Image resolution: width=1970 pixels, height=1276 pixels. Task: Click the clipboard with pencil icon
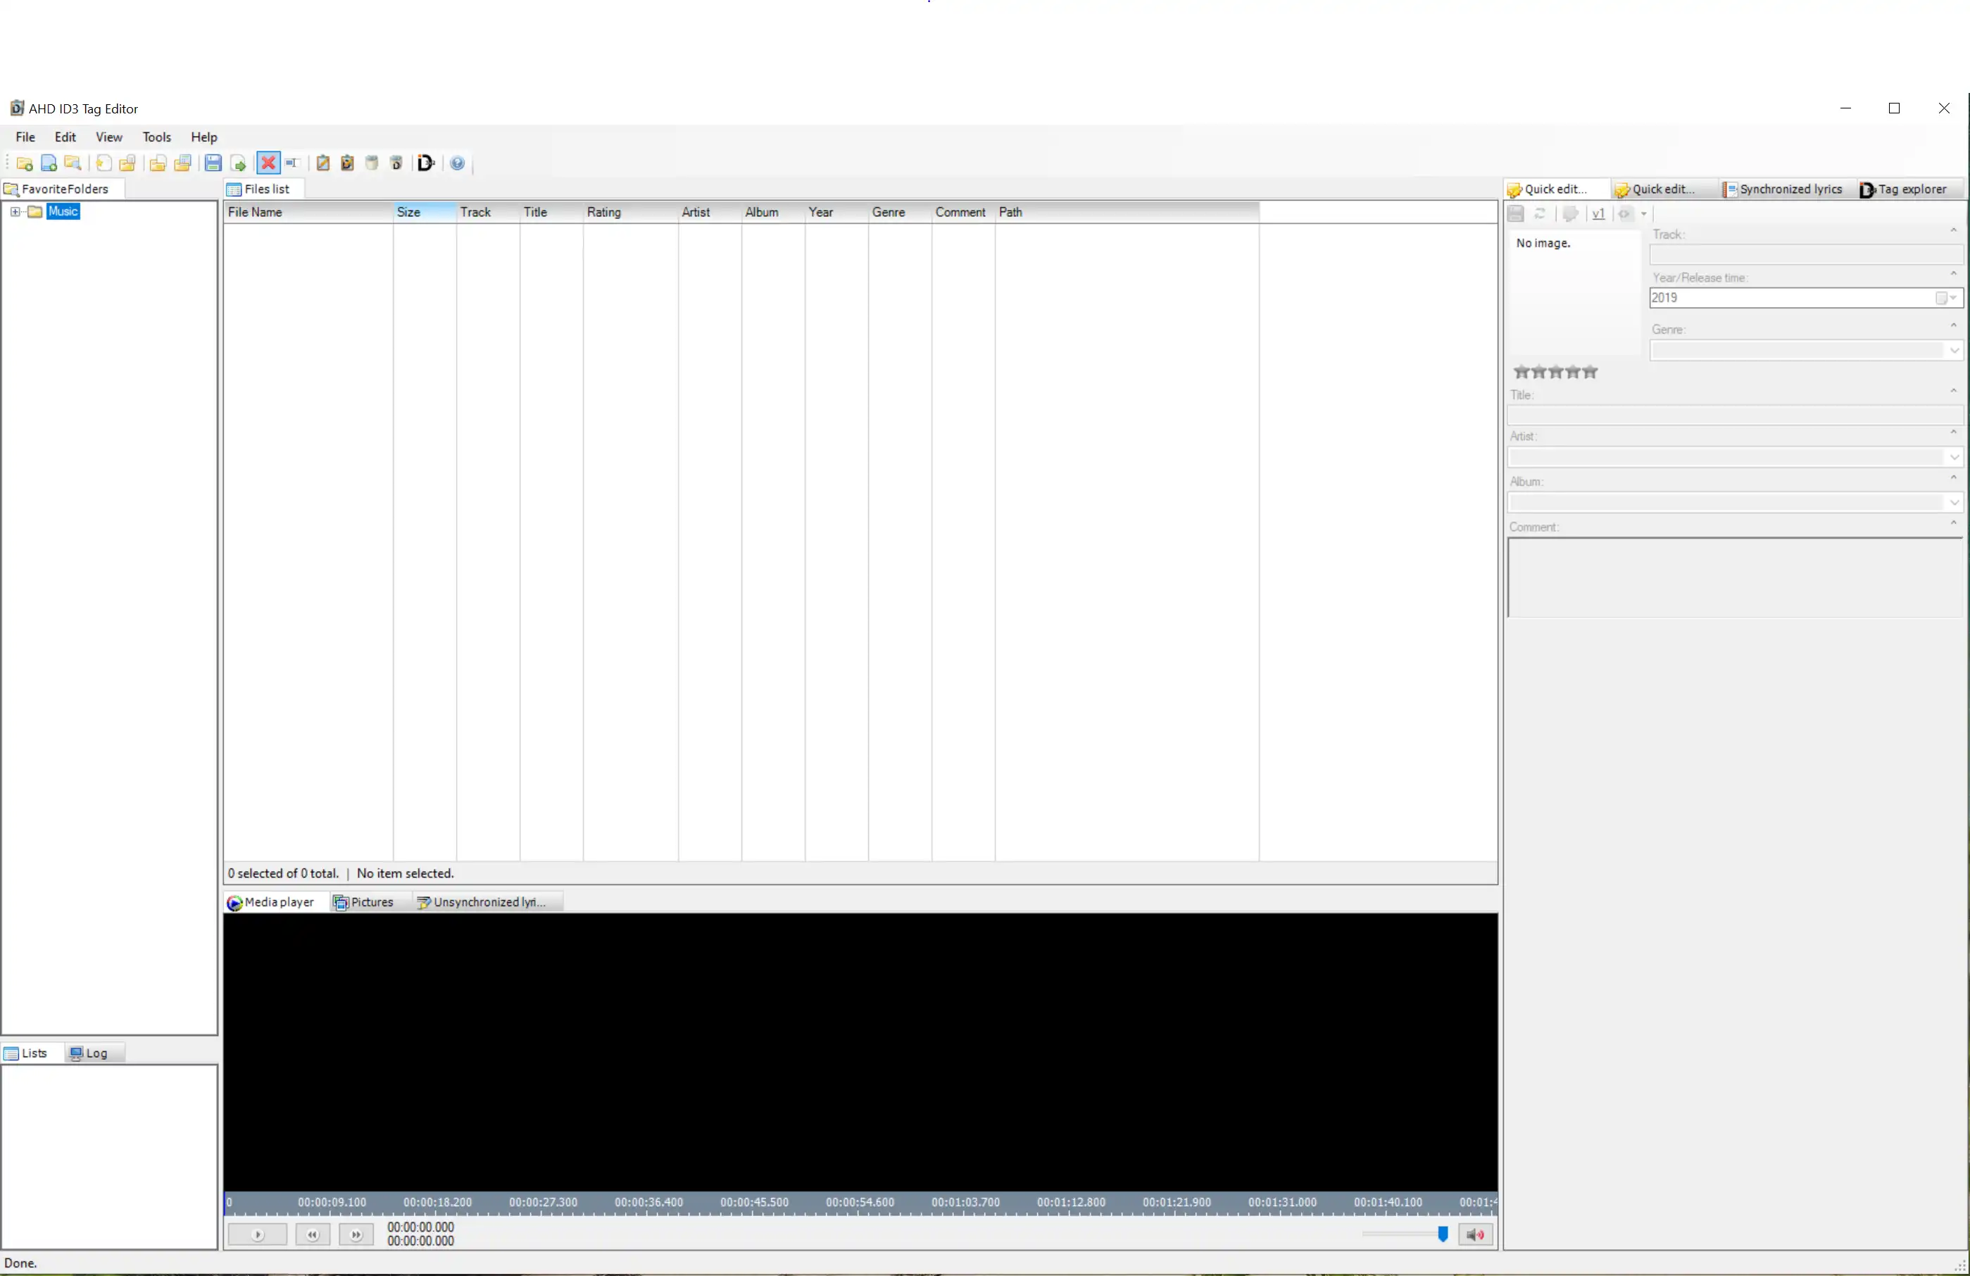(322, 163)
